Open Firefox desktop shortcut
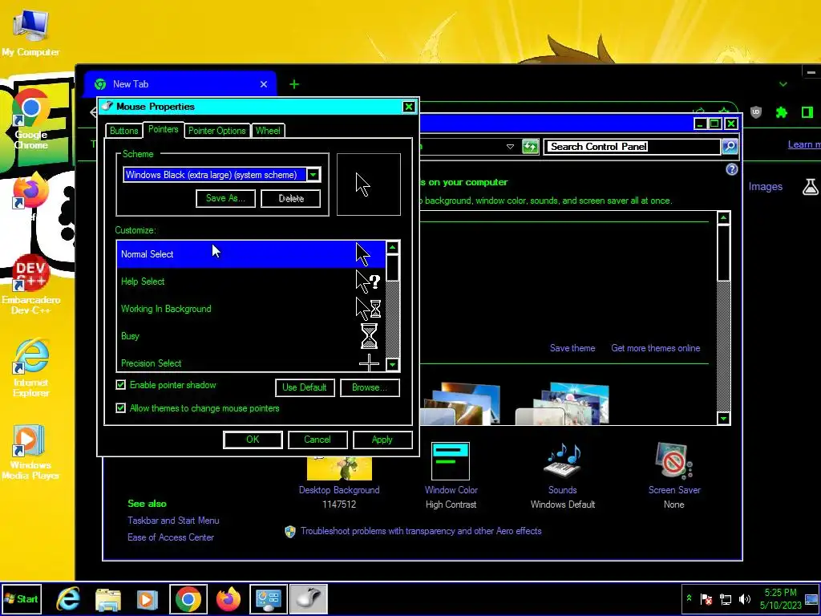 [x=31, y=191]
